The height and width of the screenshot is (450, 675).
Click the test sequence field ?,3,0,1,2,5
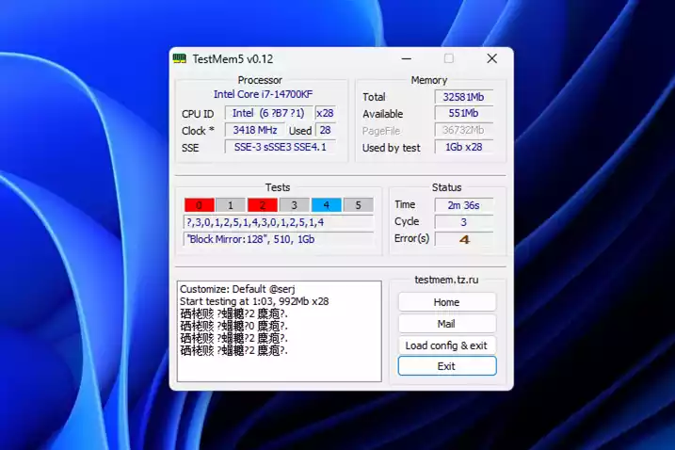click(279, 222)
